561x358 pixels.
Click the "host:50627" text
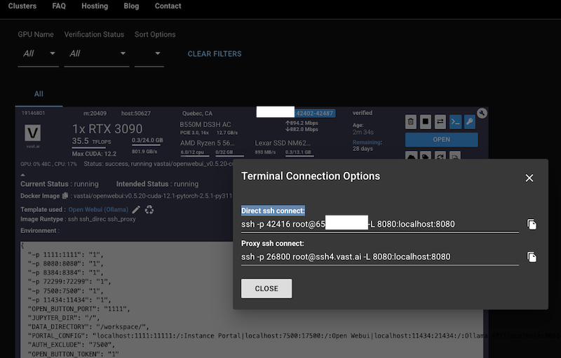[x=136, y=113]
